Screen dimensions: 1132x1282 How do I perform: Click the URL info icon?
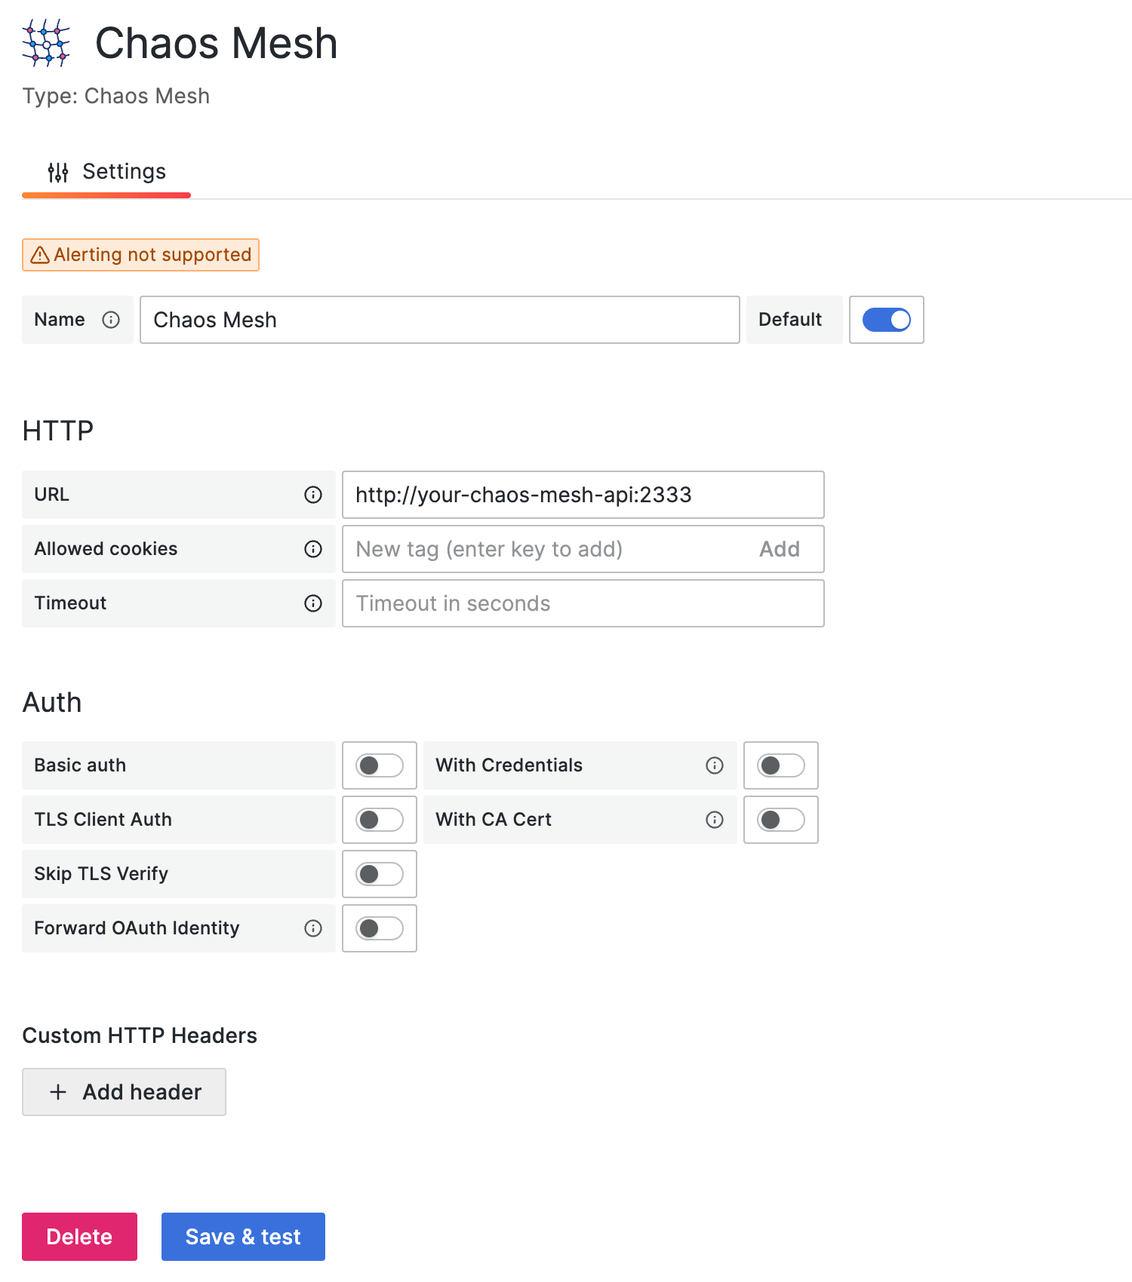coord(313,495)
